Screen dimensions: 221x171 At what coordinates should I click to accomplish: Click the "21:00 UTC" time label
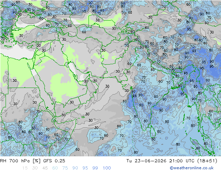(x=182, y=161)
